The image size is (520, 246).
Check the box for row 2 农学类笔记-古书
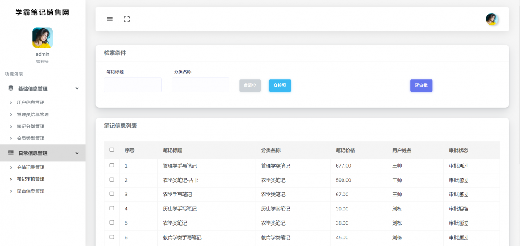[112, 179]
